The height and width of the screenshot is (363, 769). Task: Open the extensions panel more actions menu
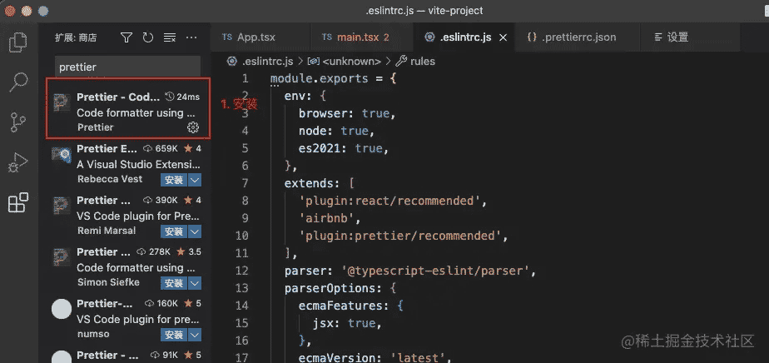[191, 37]
